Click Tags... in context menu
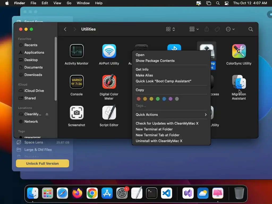The height and width of the screenshot is (204, 272). (141, 106)
